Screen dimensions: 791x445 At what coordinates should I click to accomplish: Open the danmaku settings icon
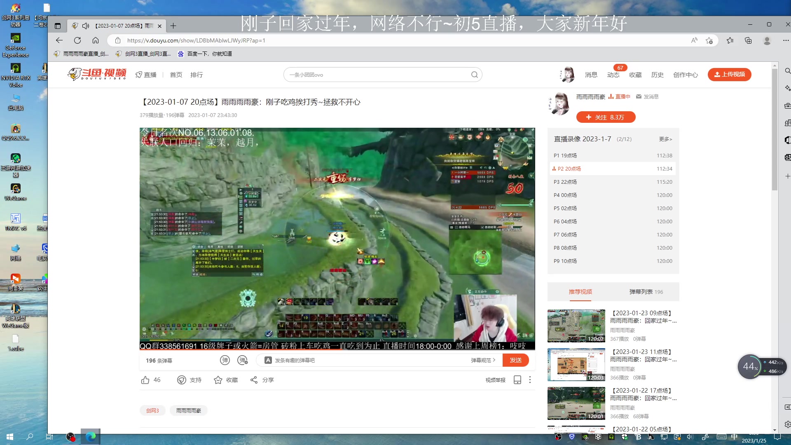click(x=243, y=361)
